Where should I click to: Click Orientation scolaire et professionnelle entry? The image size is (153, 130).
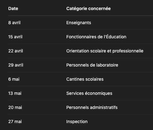pyautogui.click(x=105, y=51)
